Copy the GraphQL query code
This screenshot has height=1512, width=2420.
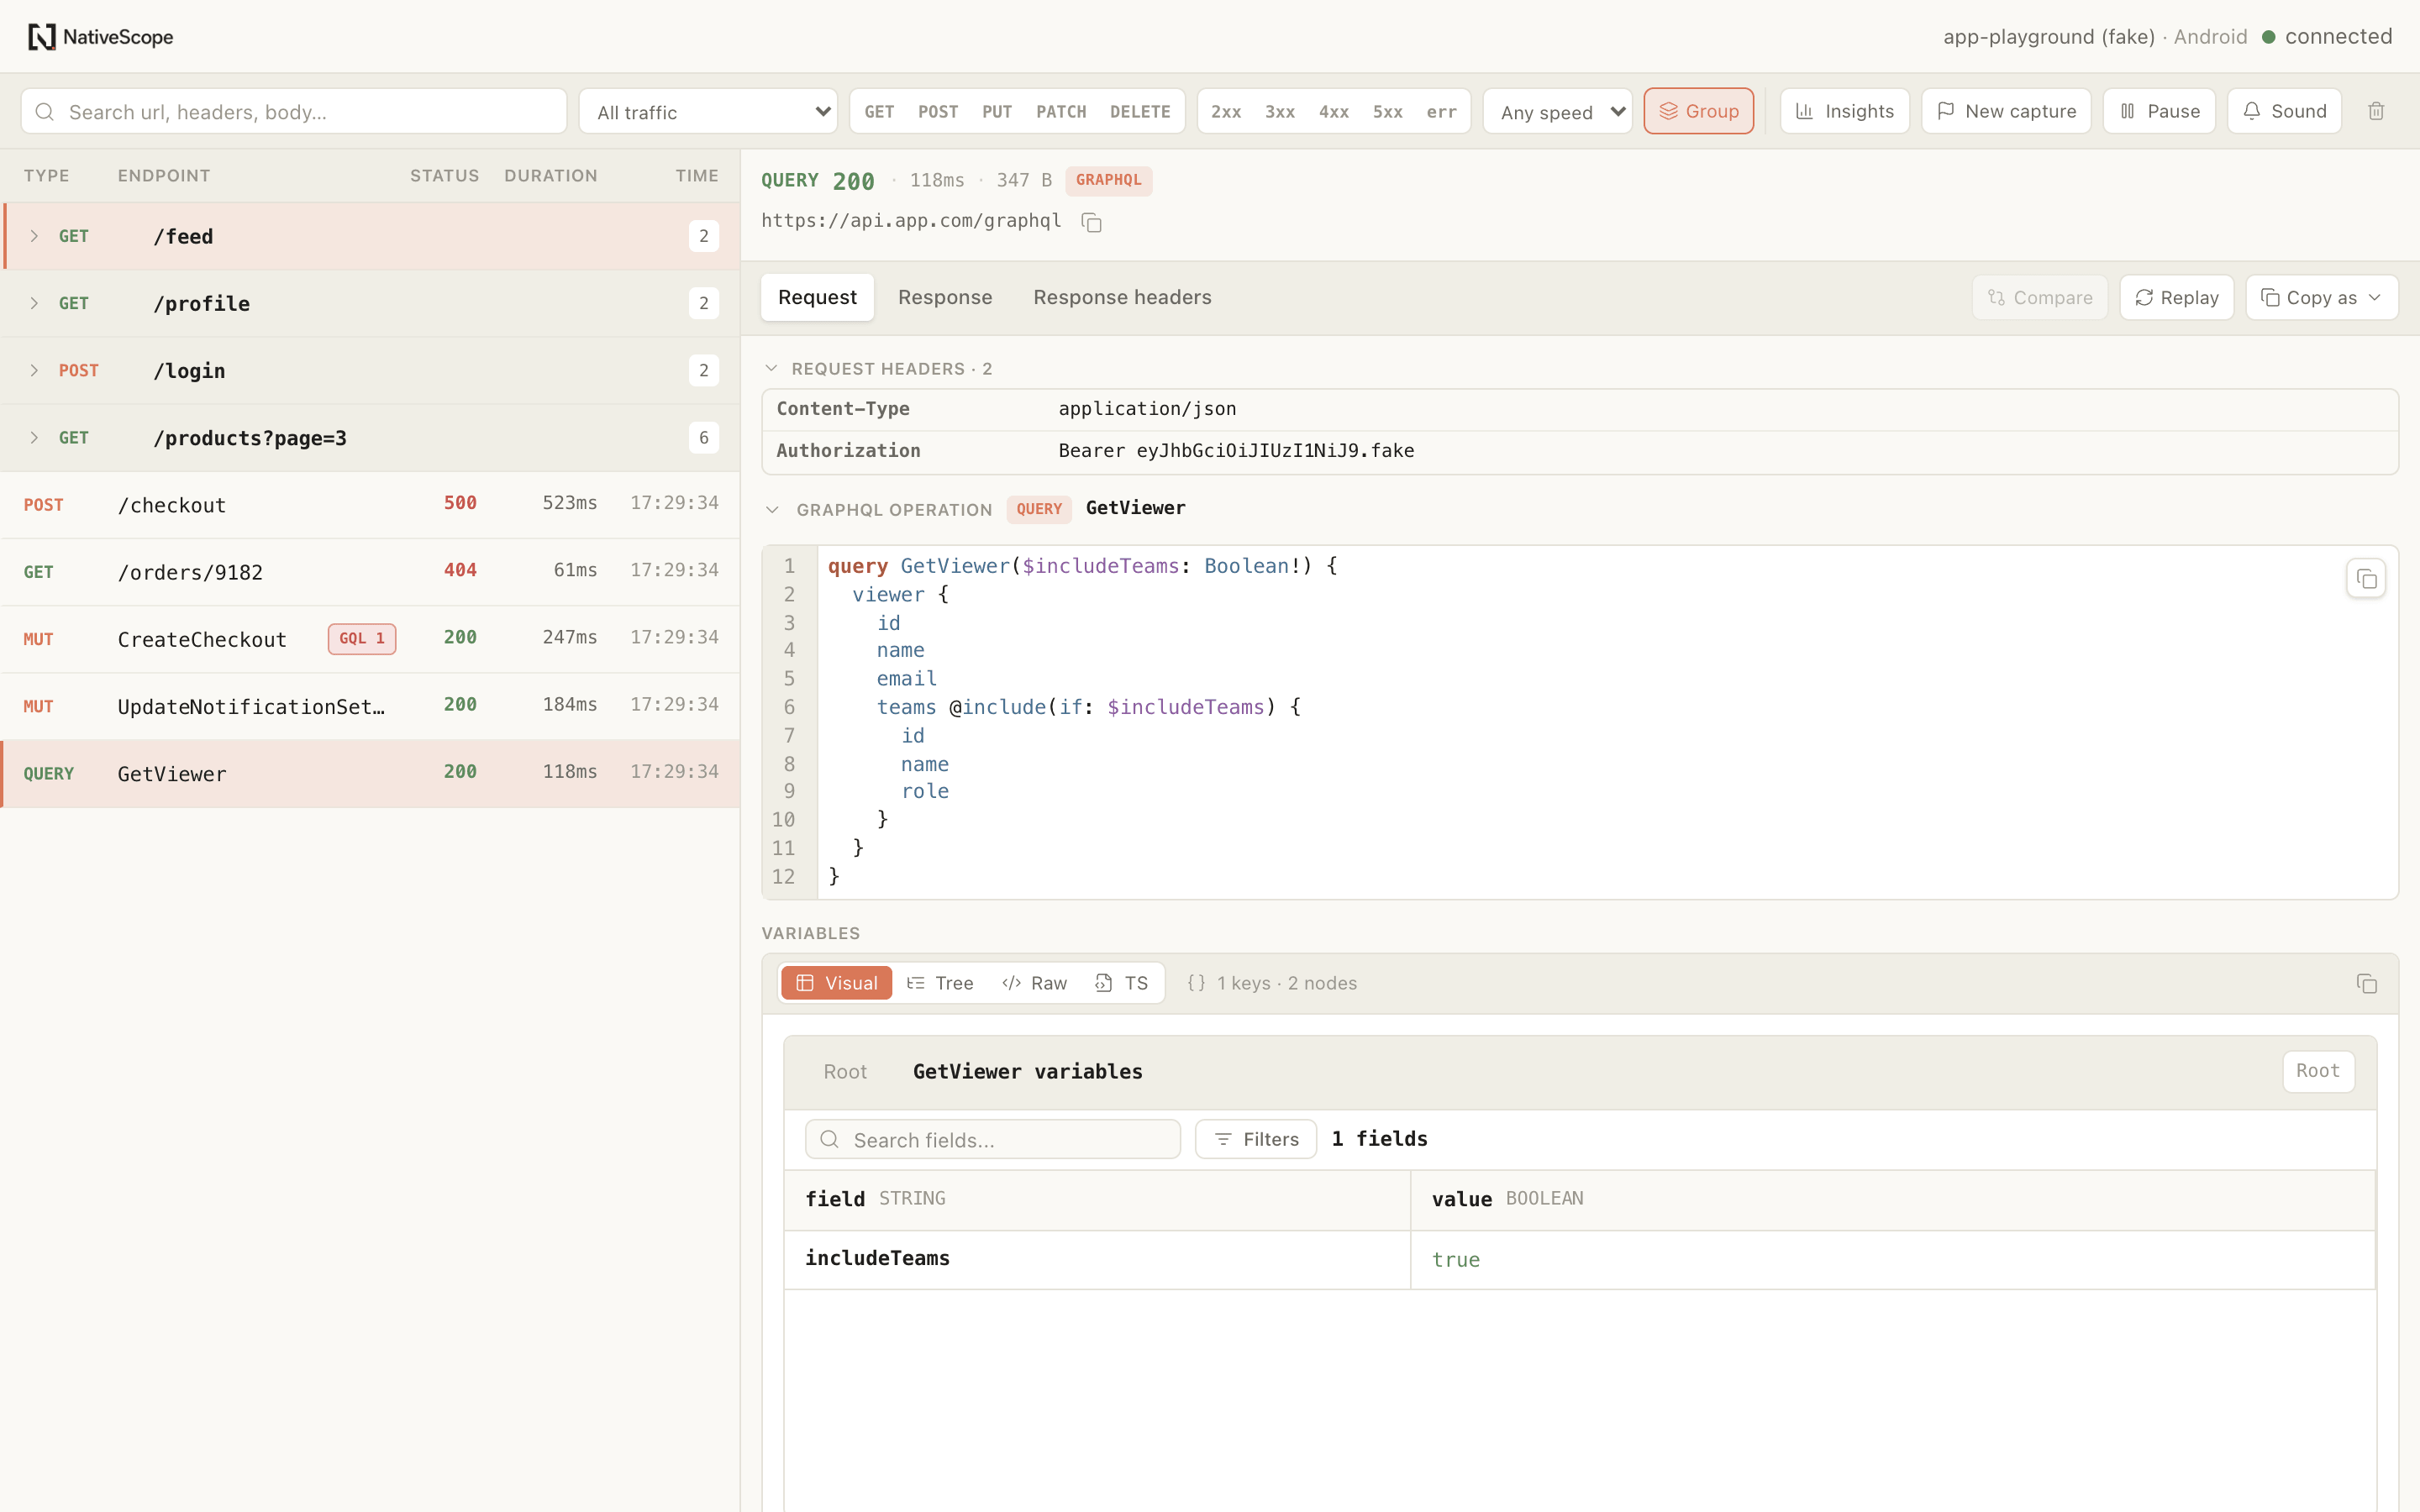2365,579
